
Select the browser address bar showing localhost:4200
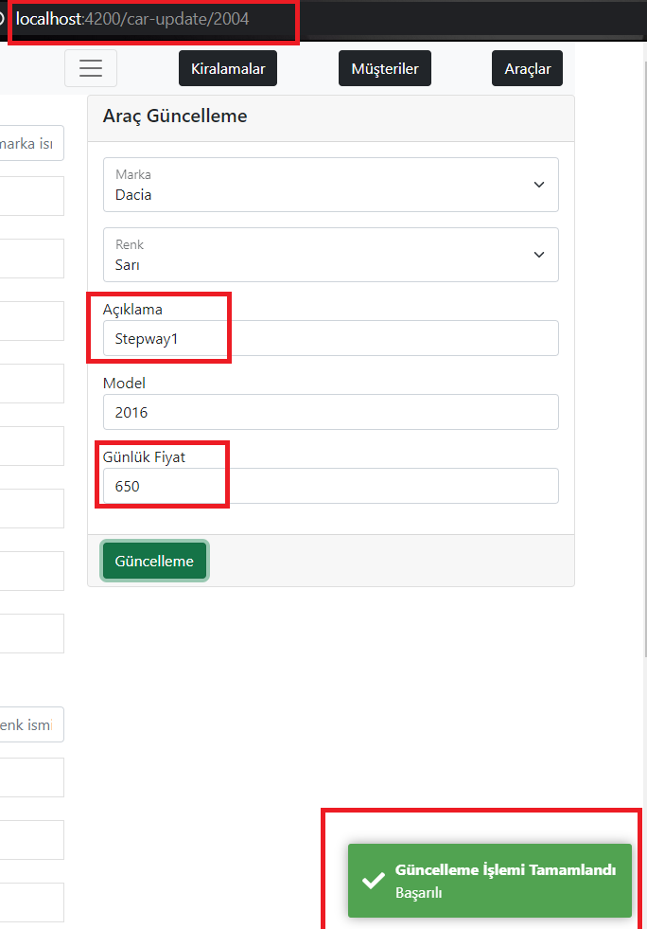click(x=151, y=17)
